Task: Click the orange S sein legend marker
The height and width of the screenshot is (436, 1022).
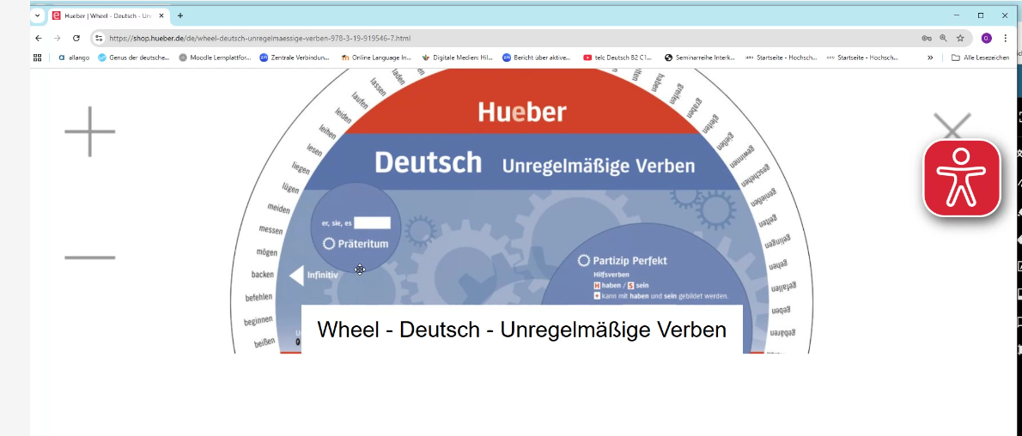Action: pos(630,286)
